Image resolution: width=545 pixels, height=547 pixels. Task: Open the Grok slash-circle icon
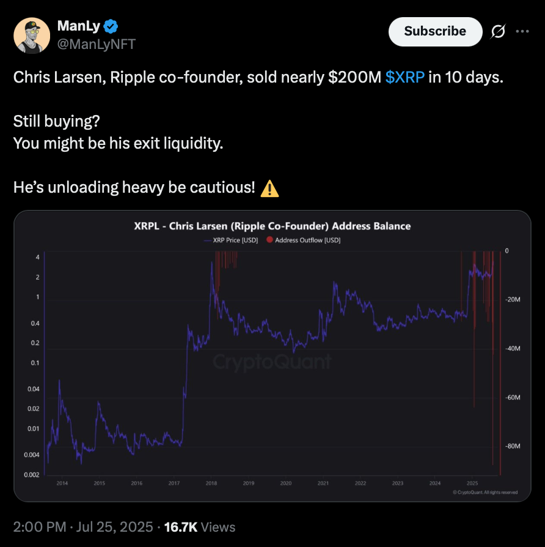498,32
